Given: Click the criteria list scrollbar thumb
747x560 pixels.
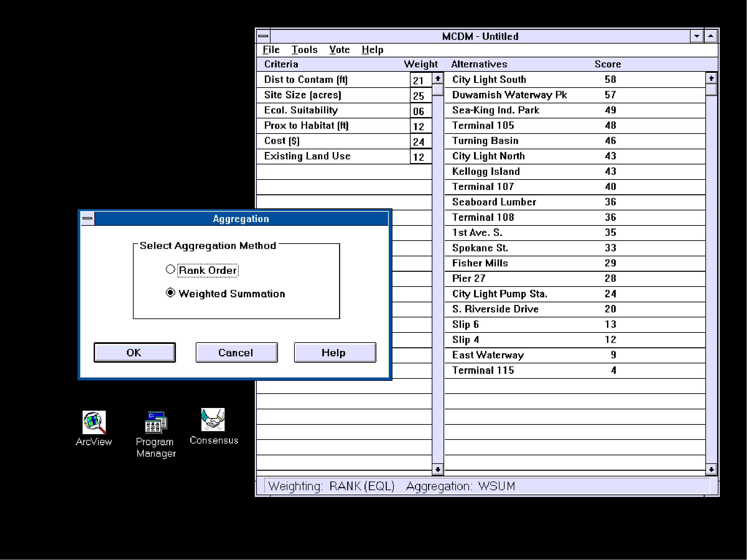Looking at the screenshot, I should tap(438, 90).
